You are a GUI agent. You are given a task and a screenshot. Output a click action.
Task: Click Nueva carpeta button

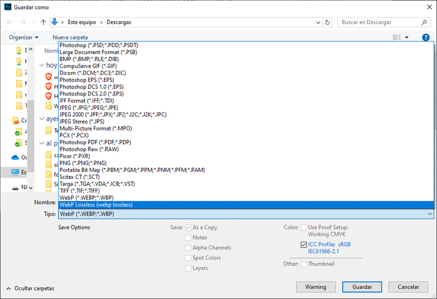point(70,37)
